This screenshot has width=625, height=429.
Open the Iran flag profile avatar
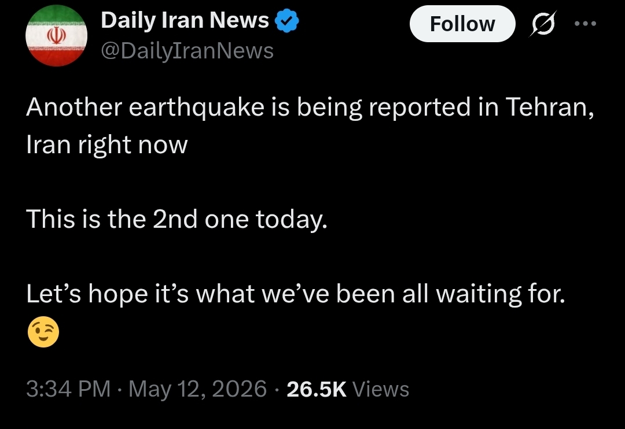[x=56, y=35]
